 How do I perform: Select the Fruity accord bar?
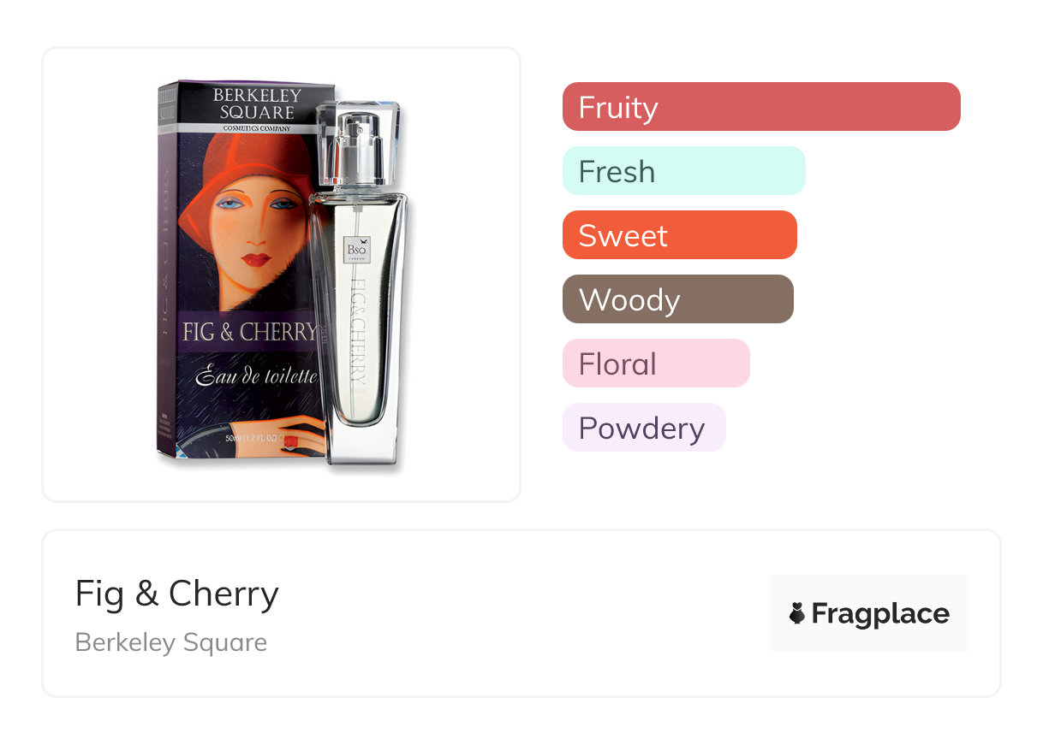(760, 107)
